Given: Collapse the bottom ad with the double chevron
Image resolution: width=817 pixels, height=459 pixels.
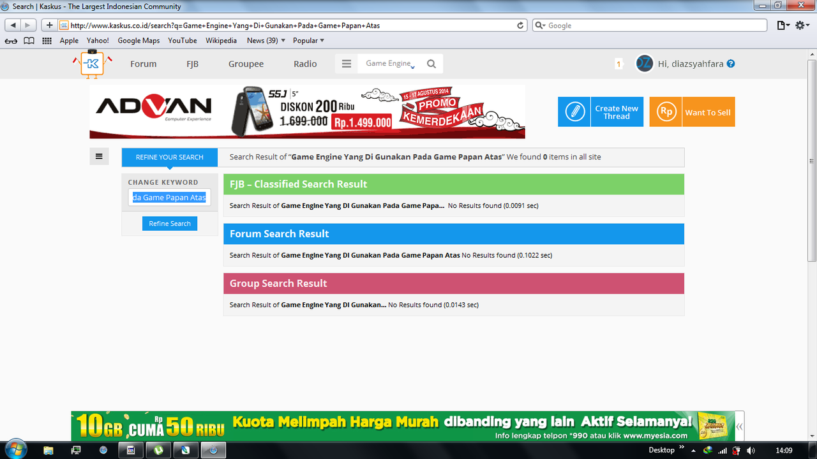Looking at the screenshot, I should (739, 426).
